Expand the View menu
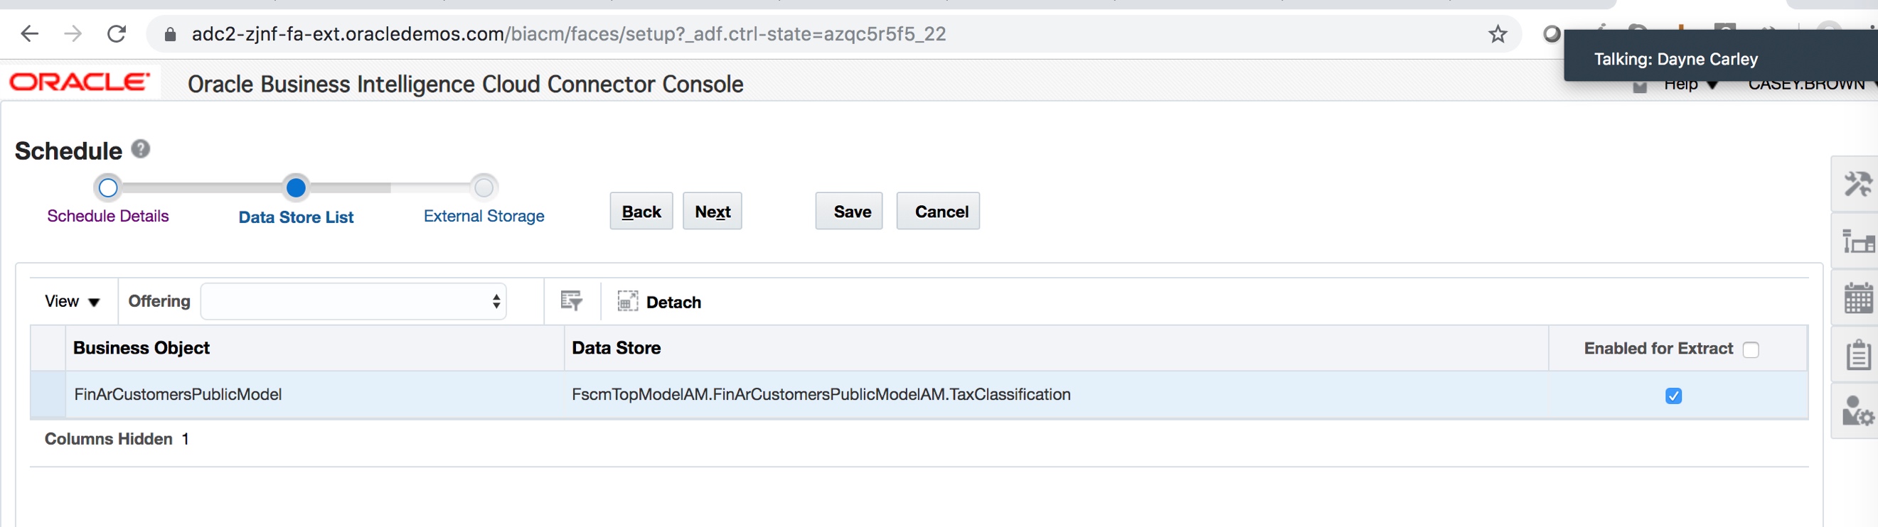The width and height of the screenshot is (1878, 527). click(x=71, y=301)
